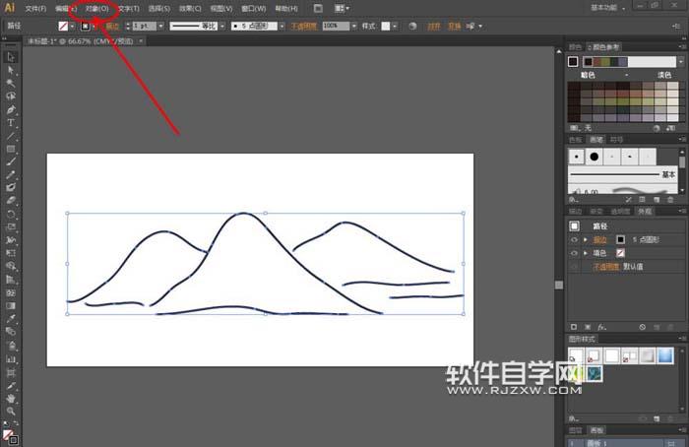The height and width of the screenshot is (447, 689).
Task: Select the Magic Wand tool
Action: 11,84
